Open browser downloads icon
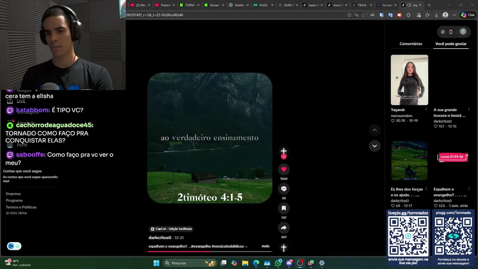Image resolution: width=478 pixels, height=269 pixels. (436, 15)
